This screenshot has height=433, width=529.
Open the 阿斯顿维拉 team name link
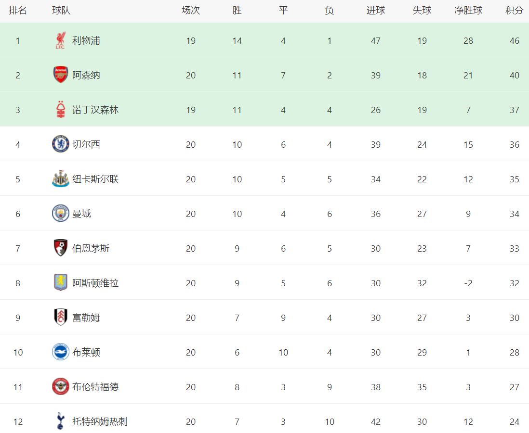95,283
